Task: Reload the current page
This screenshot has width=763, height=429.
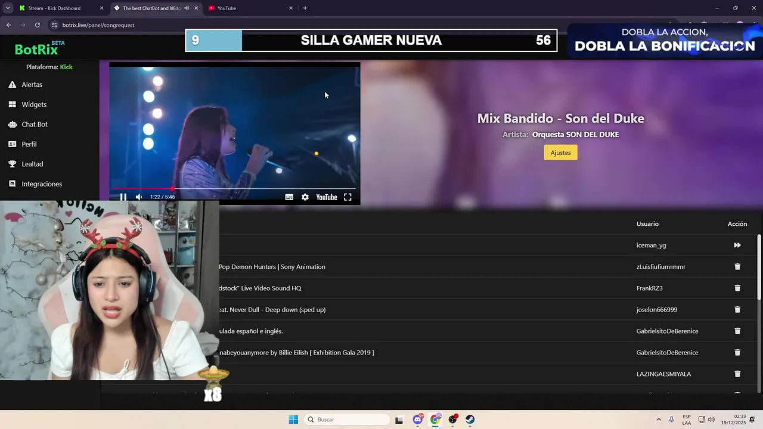Action: pos(37,25)
